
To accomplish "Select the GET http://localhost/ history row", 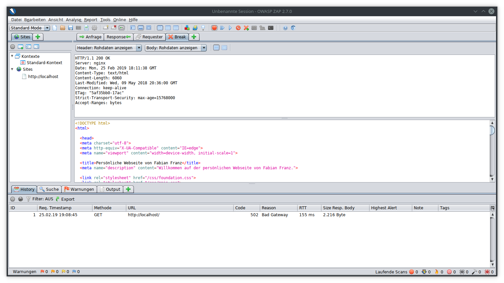I will (x=143, y=215).
